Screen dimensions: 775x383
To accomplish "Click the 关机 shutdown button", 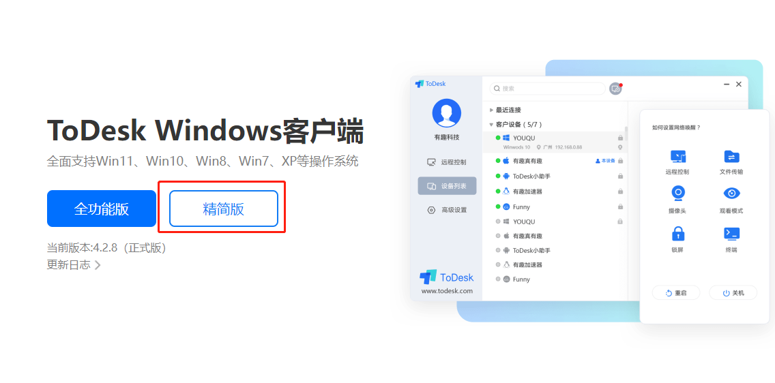I will click(x=733, y=292).
